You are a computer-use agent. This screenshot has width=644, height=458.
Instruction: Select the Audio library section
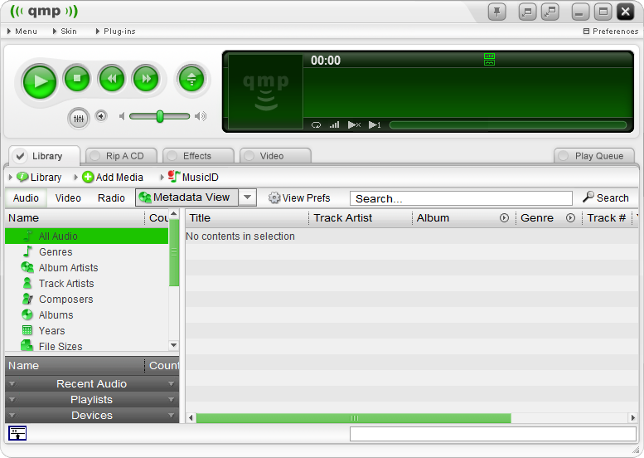(26, 197)
